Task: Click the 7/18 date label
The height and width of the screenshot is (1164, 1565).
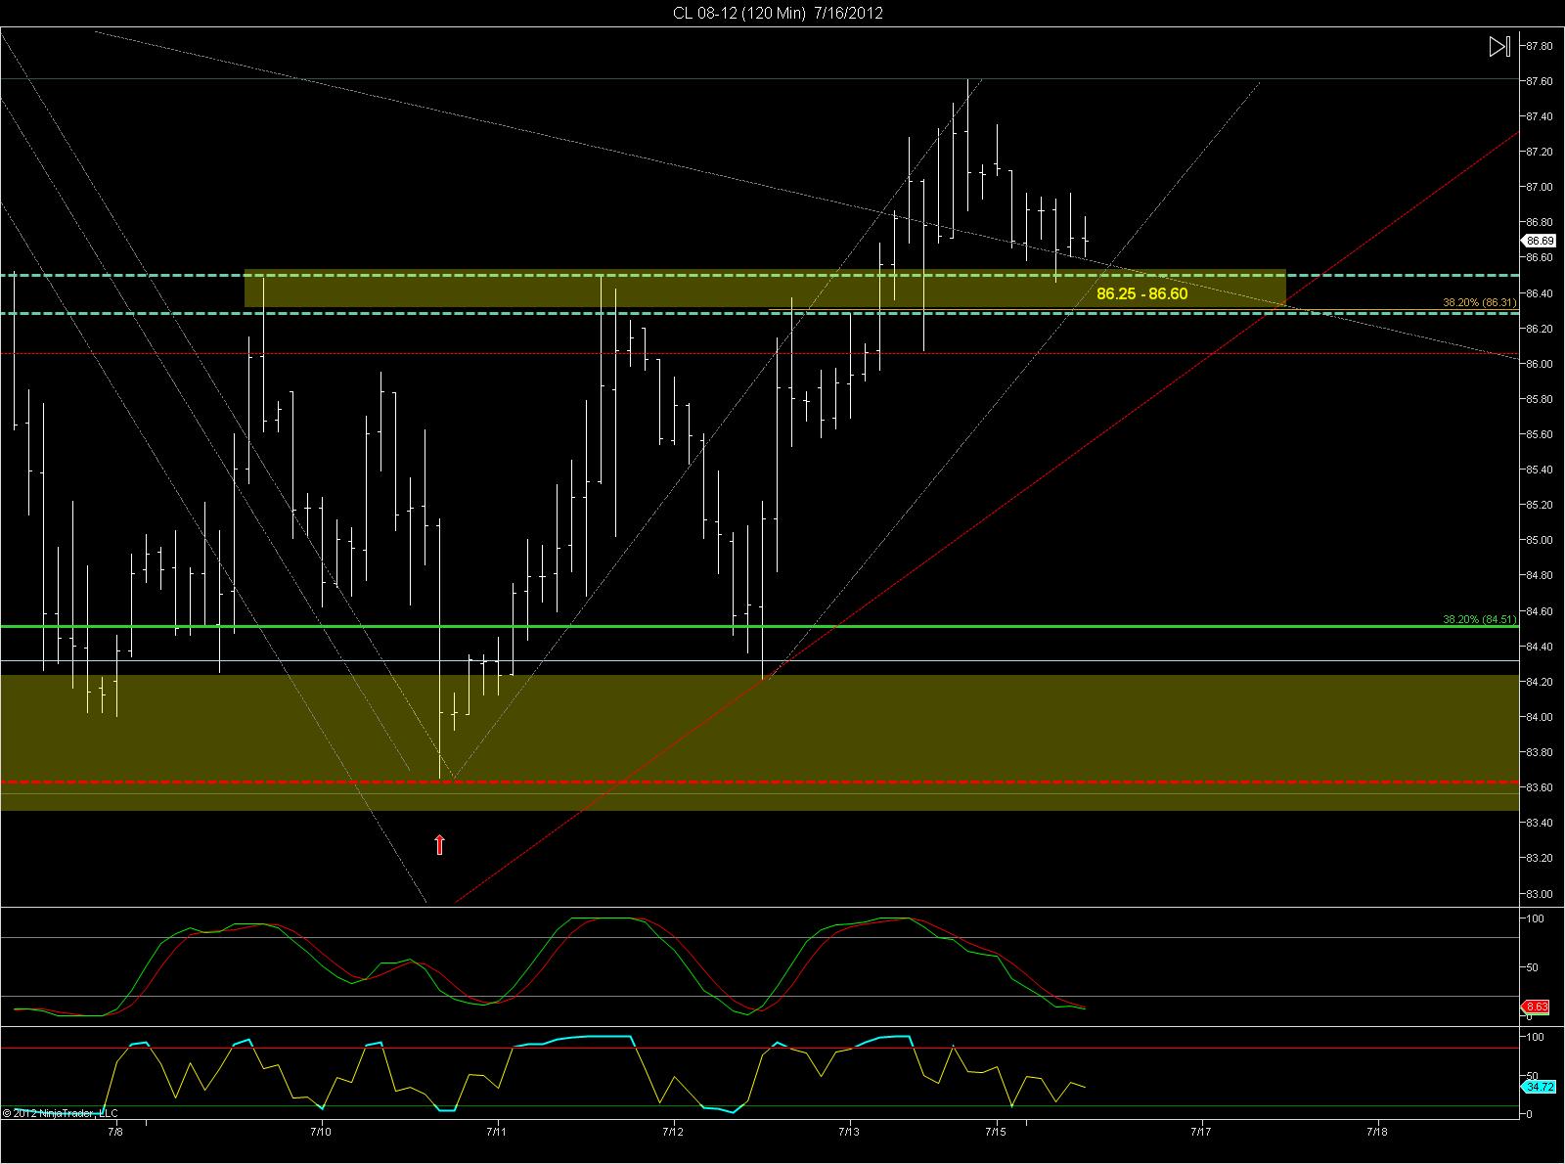Action: [1377, 1131]
